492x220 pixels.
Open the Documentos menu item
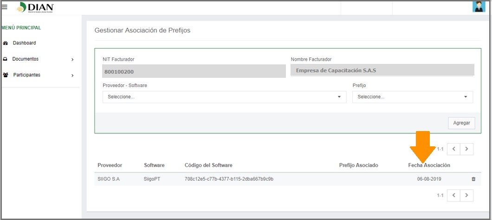tap(26, 59)
